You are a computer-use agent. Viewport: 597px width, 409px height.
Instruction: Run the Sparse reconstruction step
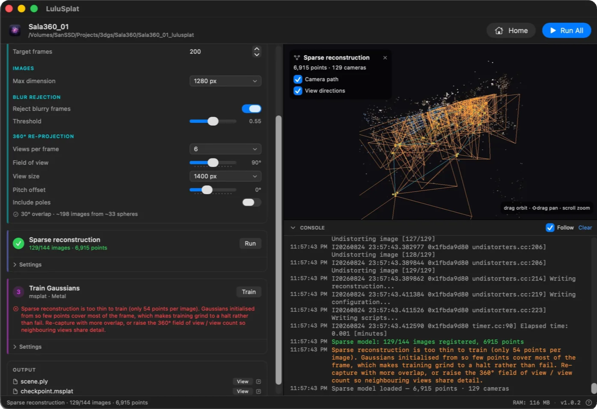coord(250,243)
